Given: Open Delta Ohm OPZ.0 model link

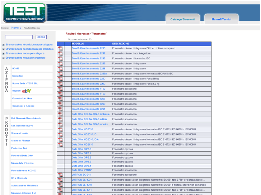Looking at the screenshot, I should coord(81,149).
